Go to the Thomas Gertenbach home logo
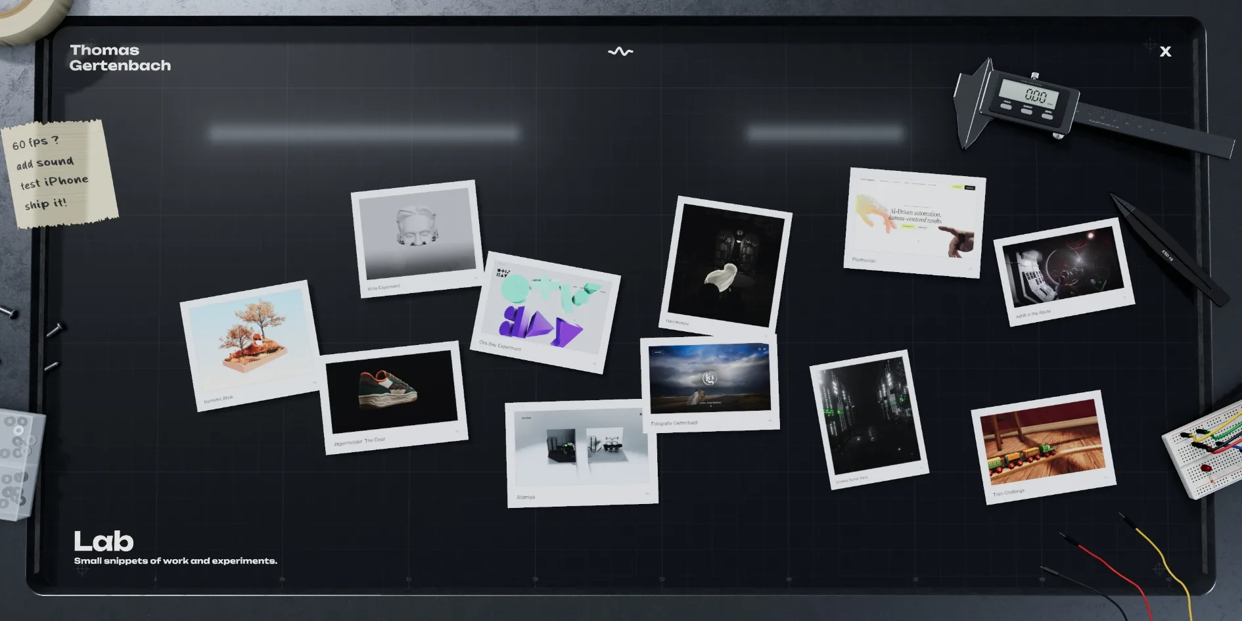 (x=120, y=58)
